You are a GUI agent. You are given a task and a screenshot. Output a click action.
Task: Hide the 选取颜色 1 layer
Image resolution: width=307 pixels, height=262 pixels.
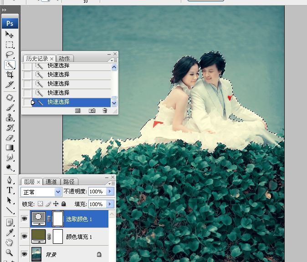pos(24,219)
